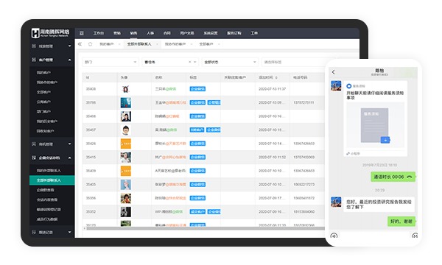Image resolution: width=442 pixels, height=265 pixels.
Task: Expand the 线索管理 sidebar section
Action: pos(70,46)
